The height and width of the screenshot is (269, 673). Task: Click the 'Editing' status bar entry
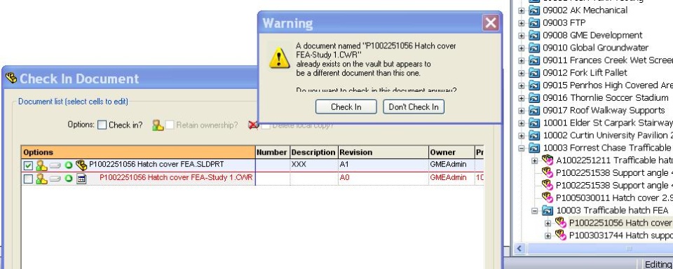[x=658, y=264]
